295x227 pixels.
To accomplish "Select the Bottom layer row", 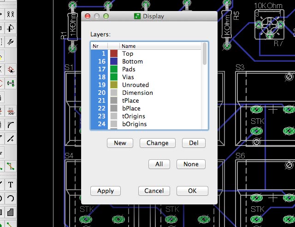I will [132, 62].
